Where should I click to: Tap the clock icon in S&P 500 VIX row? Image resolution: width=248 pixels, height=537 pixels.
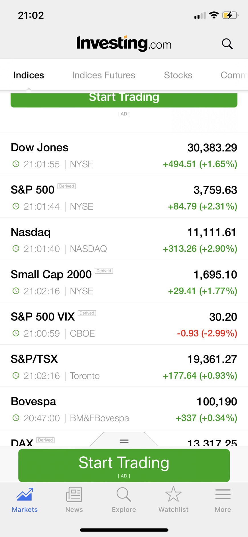click(16, 333)
